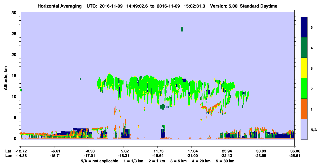This screenshot has height=168, width=327.
Task: Click the latitude value 23.94
Action: pos(226,151)
